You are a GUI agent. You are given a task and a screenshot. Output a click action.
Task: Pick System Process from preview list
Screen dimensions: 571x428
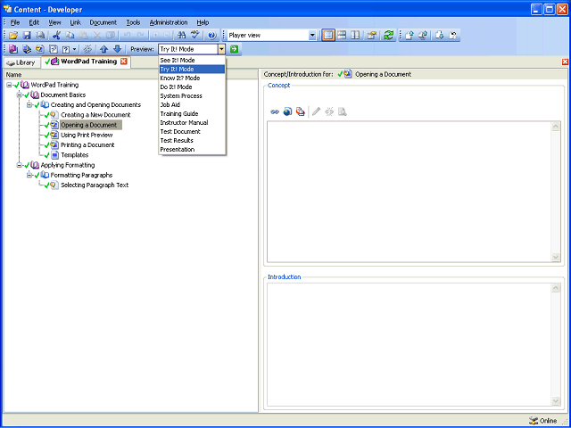[x=192, y=96]
